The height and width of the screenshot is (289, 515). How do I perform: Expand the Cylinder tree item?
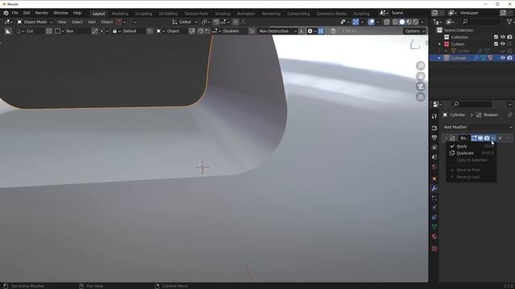point(440,58)
